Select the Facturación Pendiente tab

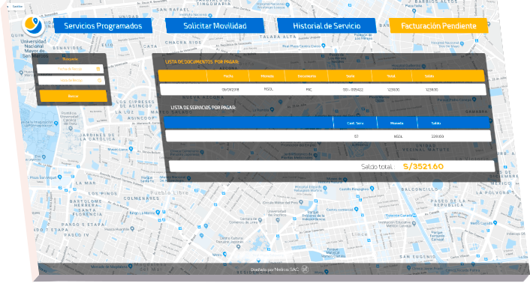pyautogui.click(x=438, y=25)
